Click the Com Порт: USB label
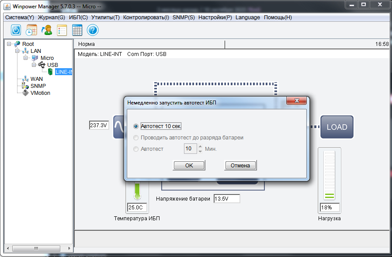This screenshot has width=392, height=257. click(x=147, y=54)
